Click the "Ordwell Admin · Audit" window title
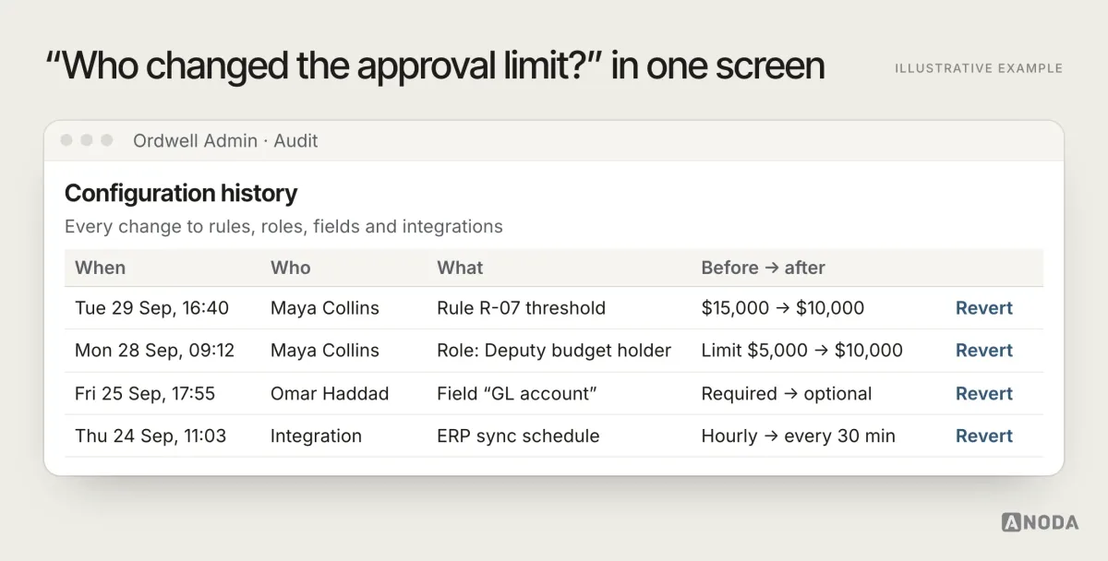 [225, 140]
